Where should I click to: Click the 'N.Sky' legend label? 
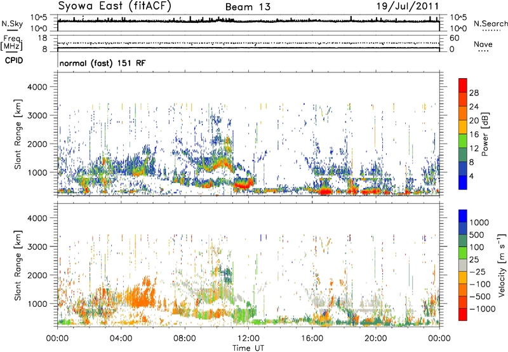pos(12,24)
